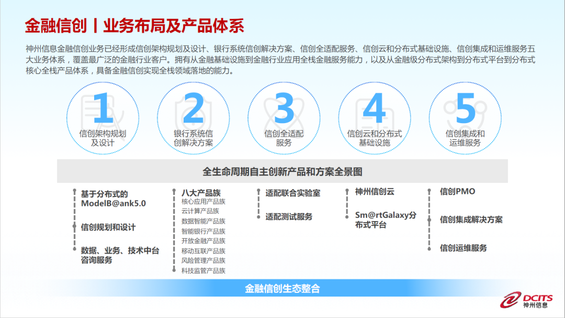Select the large number 2 circle icon

click(193, 109)
